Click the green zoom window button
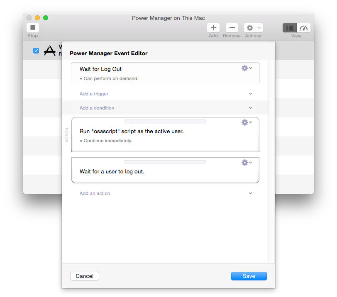Image resolution: width=337 pixels, height=297 pixels. coord(46,18)
